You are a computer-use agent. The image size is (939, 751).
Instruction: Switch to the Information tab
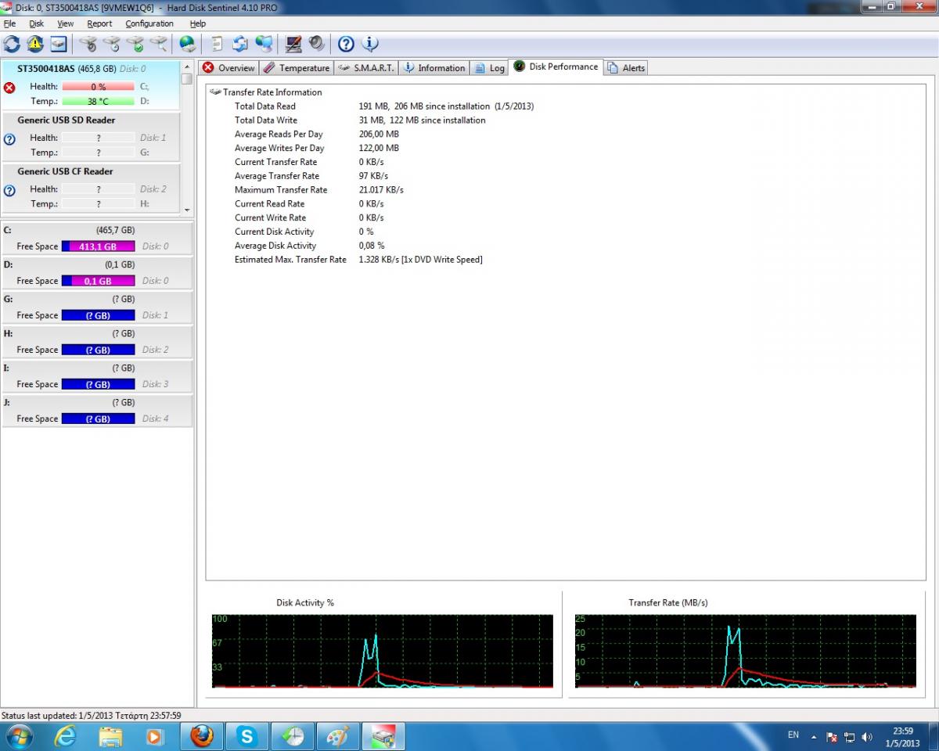[x=434, y=68]
